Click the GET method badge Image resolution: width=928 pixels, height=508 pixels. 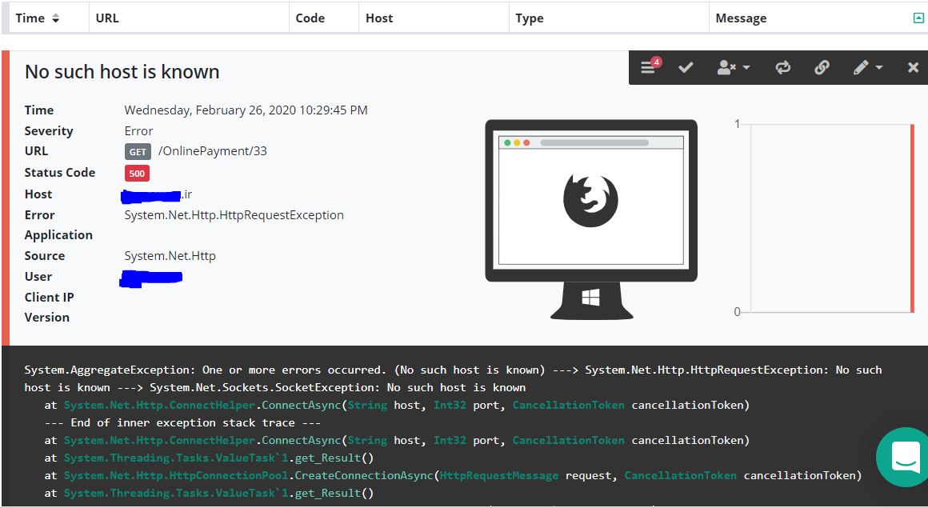(138, 151)
